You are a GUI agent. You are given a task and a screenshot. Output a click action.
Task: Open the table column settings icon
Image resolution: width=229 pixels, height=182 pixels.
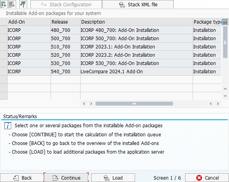point(225,22)
